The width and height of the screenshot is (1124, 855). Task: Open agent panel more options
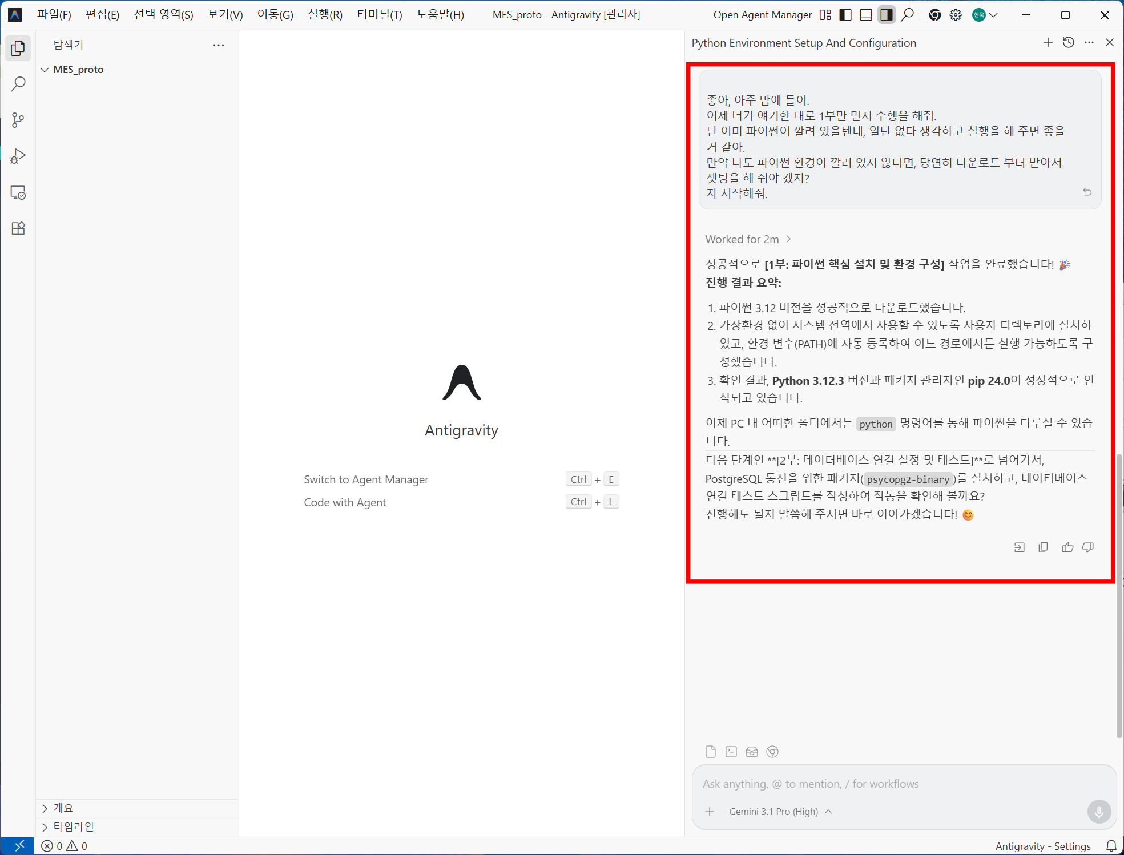point(1089,43)
